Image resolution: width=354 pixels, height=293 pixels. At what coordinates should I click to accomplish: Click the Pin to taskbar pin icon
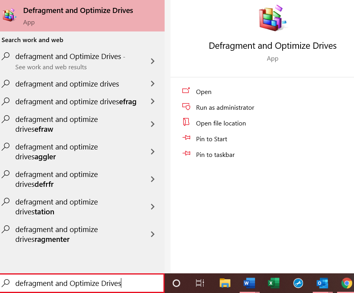[x=186, y=153]
